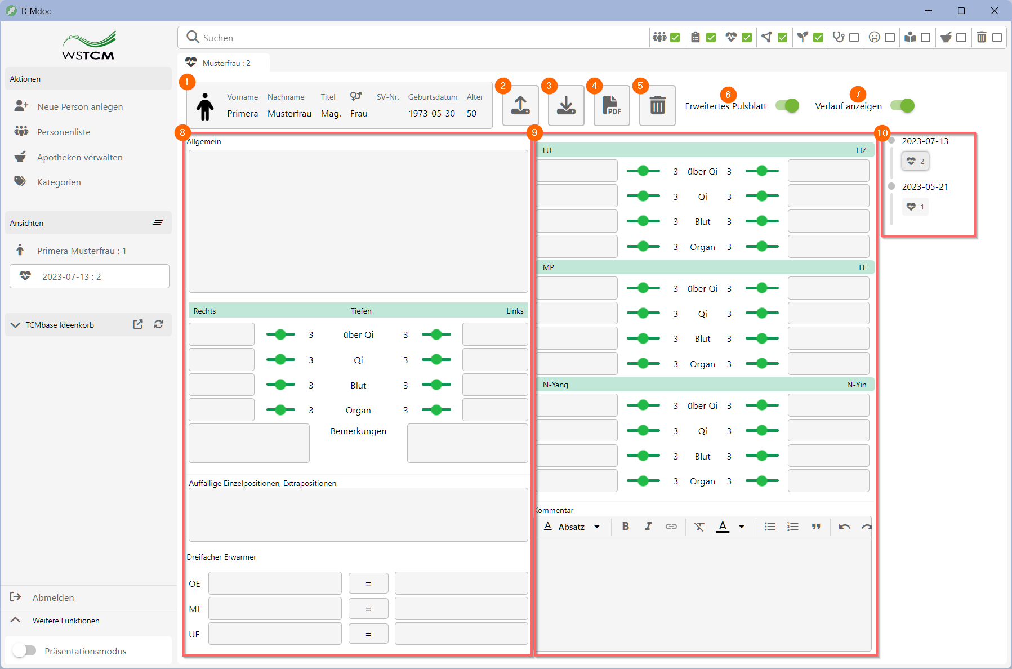Select the Musterfrau : 2 tab

tap(224, 63)
